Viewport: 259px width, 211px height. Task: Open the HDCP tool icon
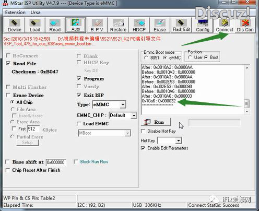[x=139, y=25]
